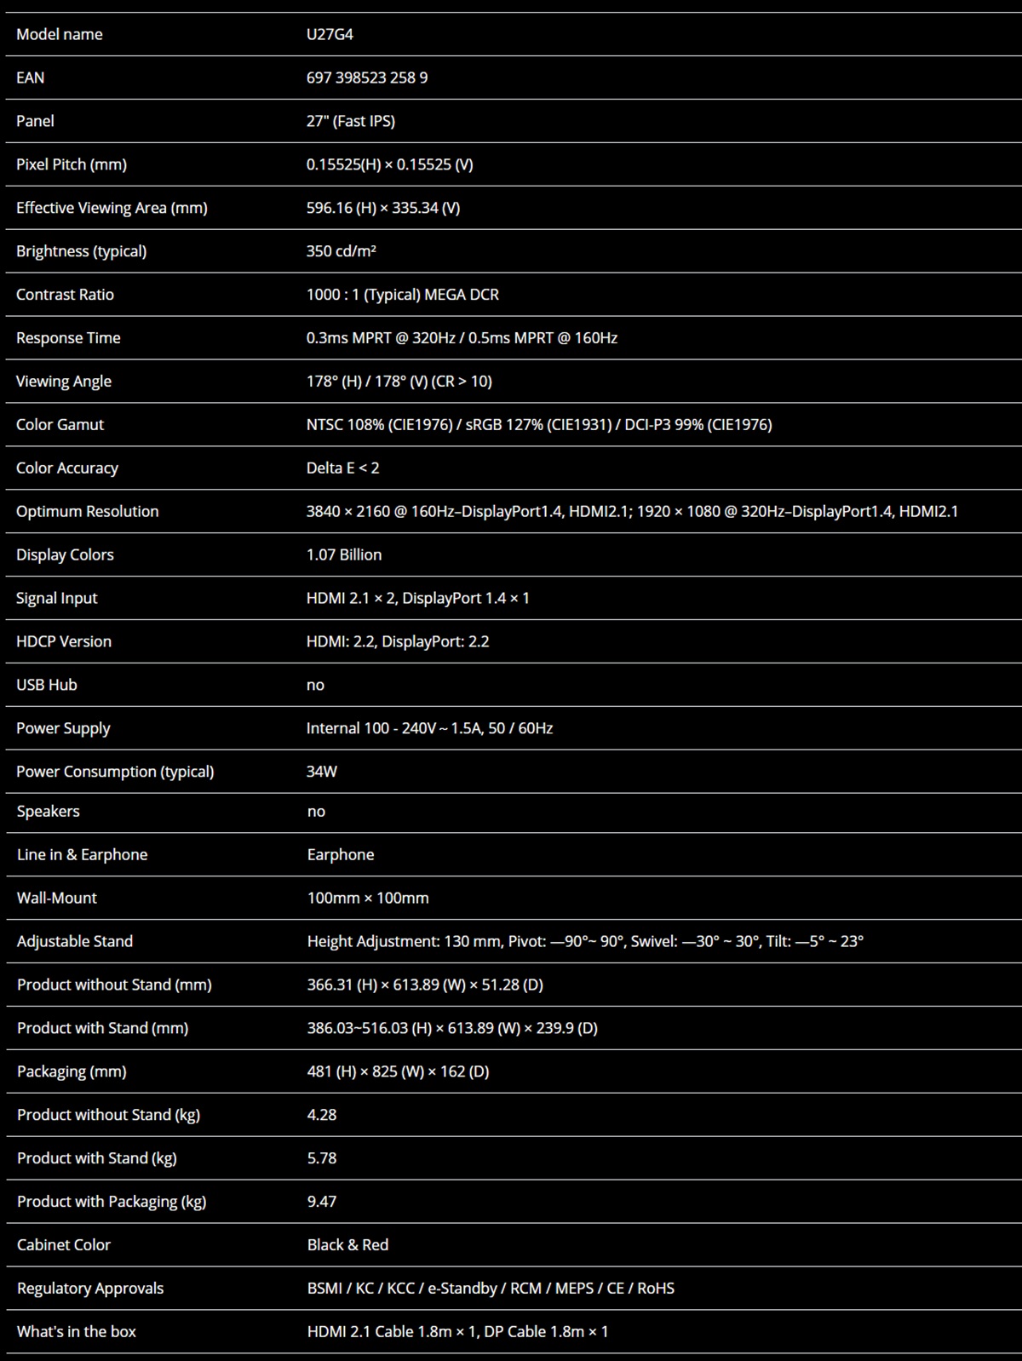Viewport: 1022px width, 1361px height.
Task: Click the Contrast Ratio value text
Action: tap(403, 295)
